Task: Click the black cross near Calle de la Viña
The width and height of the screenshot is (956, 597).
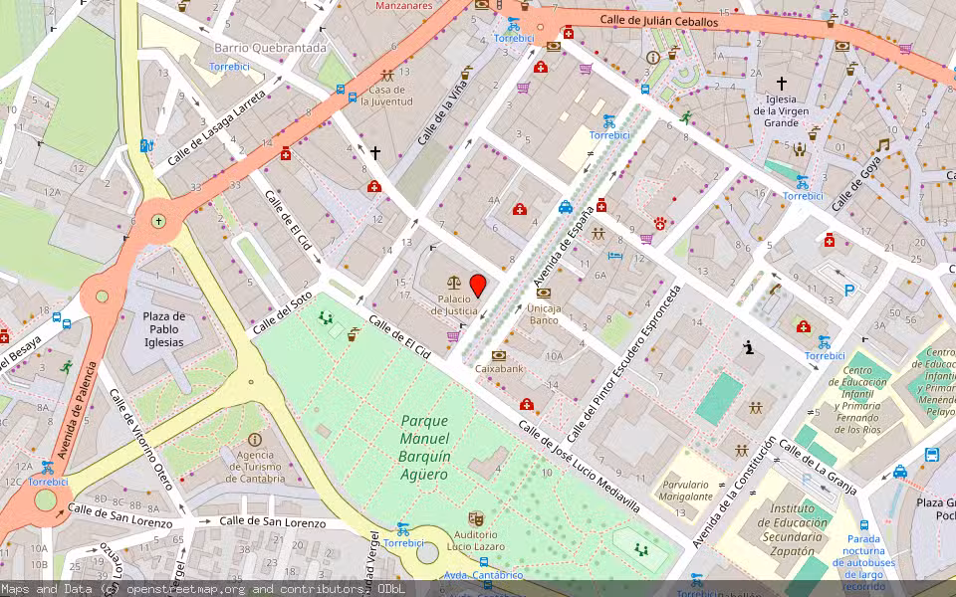Action: pyautogui.click(x=375, y=153)
